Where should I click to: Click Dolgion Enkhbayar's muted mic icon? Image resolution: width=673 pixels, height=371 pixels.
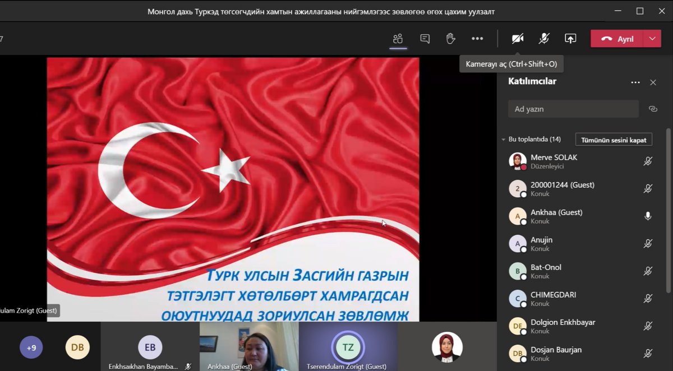tap(648, 326)
